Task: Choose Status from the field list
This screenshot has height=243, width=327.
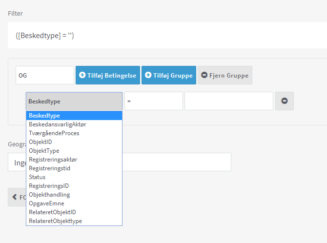Action: point(74,177)
